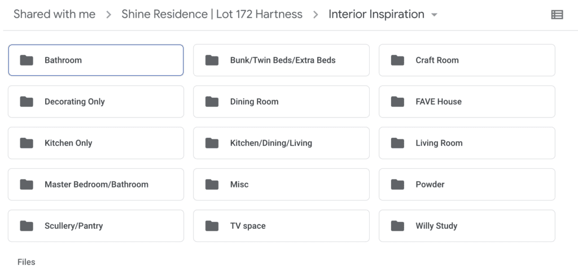Select the Living Room folder
Screen dimensions: 578x274
tap(467, 143)
